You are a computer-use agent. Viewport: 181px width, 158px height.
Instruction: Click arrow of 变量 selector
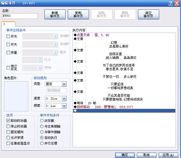point(55,52)
